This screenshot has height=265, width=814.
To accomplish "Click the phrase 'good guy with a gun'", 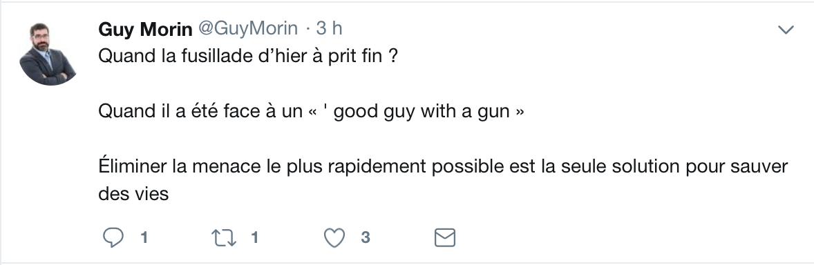I will (421, 112).
